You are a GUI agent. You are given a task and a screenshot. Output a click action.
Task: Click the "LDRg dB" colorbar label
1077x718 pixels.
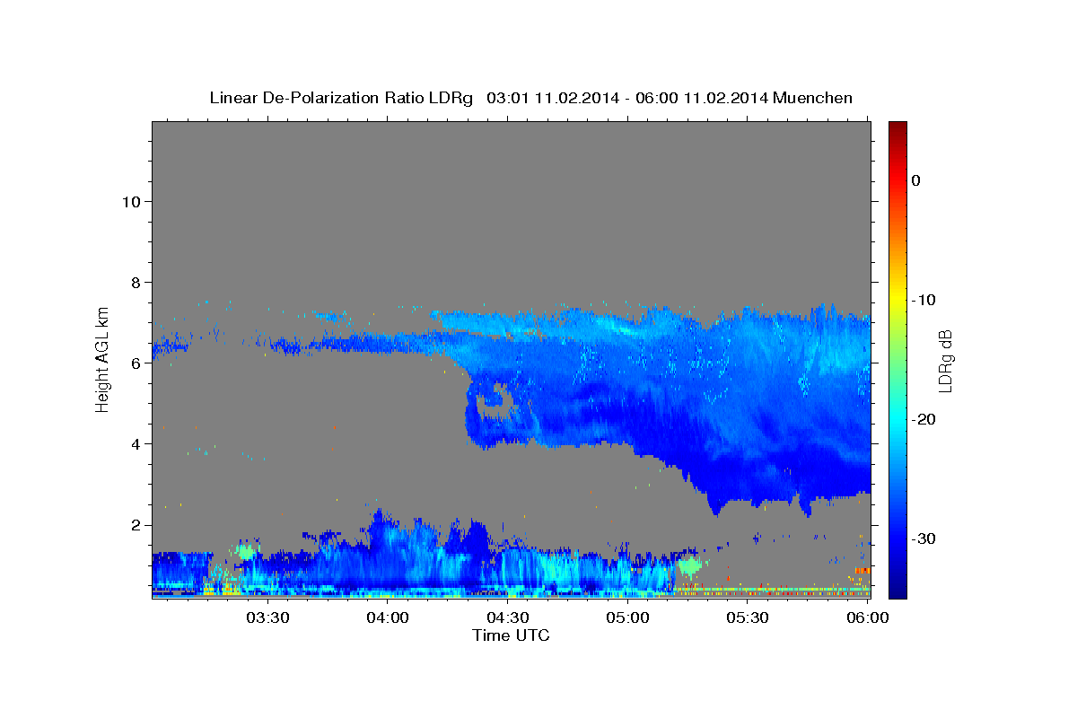coord(944,360)
